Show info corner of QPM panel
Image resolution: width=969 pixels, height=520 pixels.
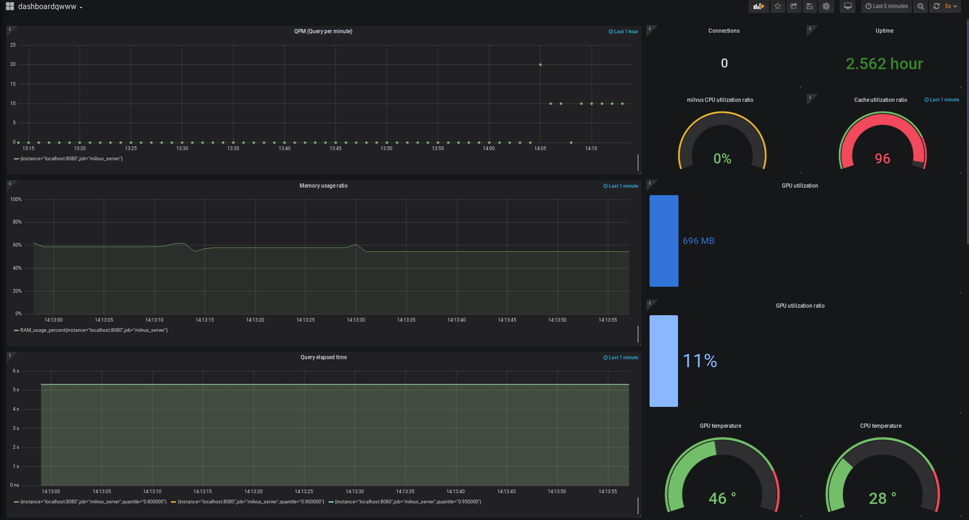coord(10,29)
